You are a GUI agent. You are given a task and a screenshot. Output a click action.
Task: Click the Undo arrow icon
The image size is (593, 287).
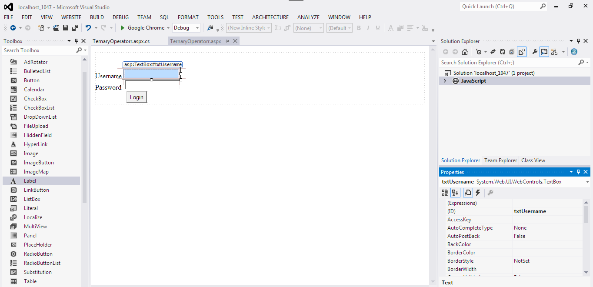tap(88, 28)
